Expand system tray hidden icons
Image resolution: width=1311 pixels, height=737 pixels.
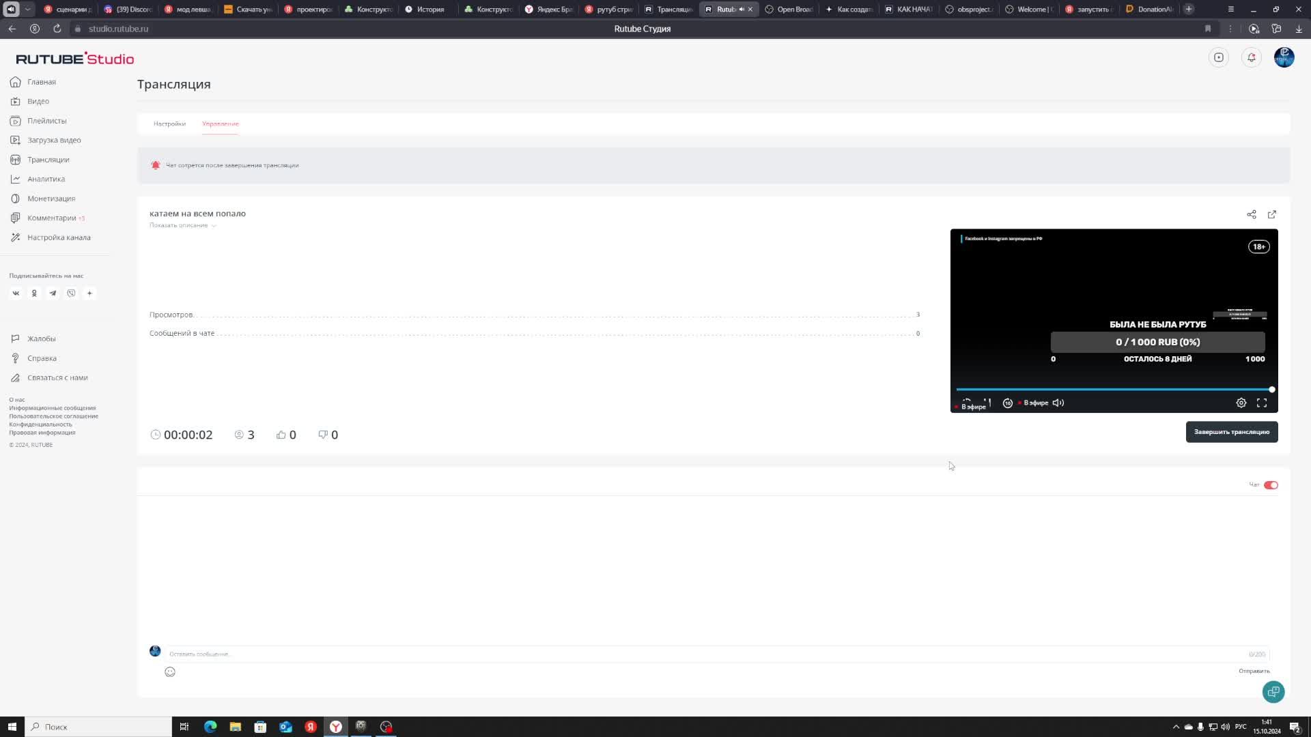pyautogui.click(x=1175, y=727)
